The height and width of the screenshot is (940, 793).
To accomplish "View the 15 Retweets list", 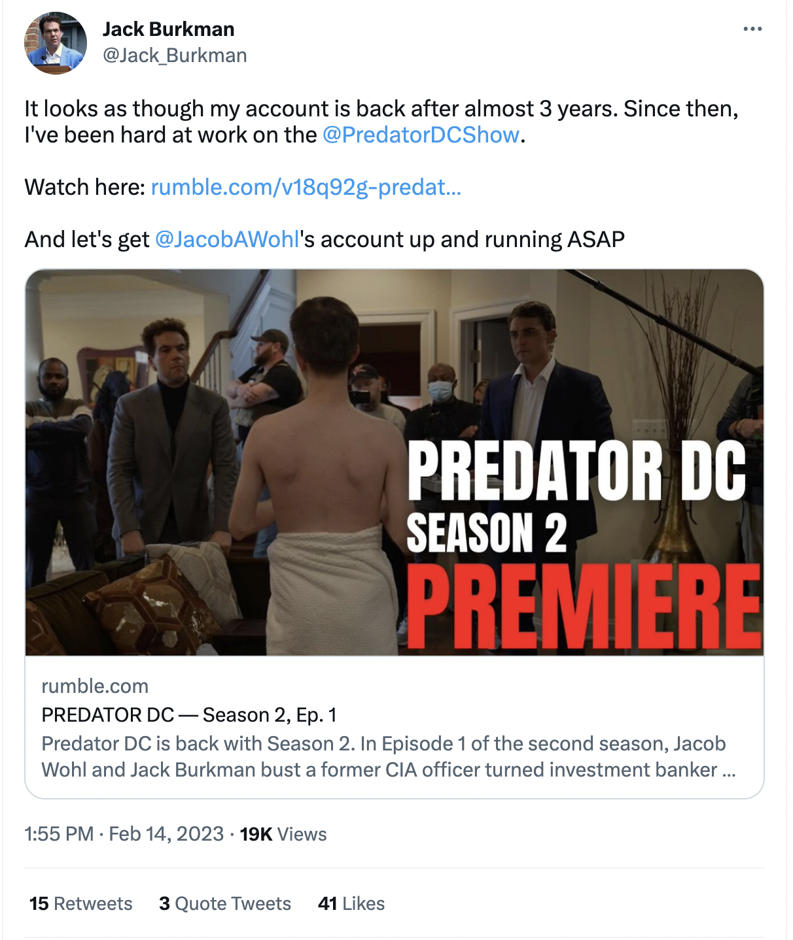I will pyautogui.click(x=80, y=903).
